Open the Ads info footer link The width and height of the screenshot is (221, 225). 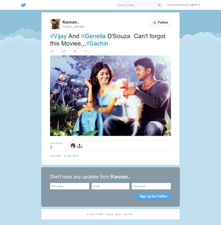(128, 214)
